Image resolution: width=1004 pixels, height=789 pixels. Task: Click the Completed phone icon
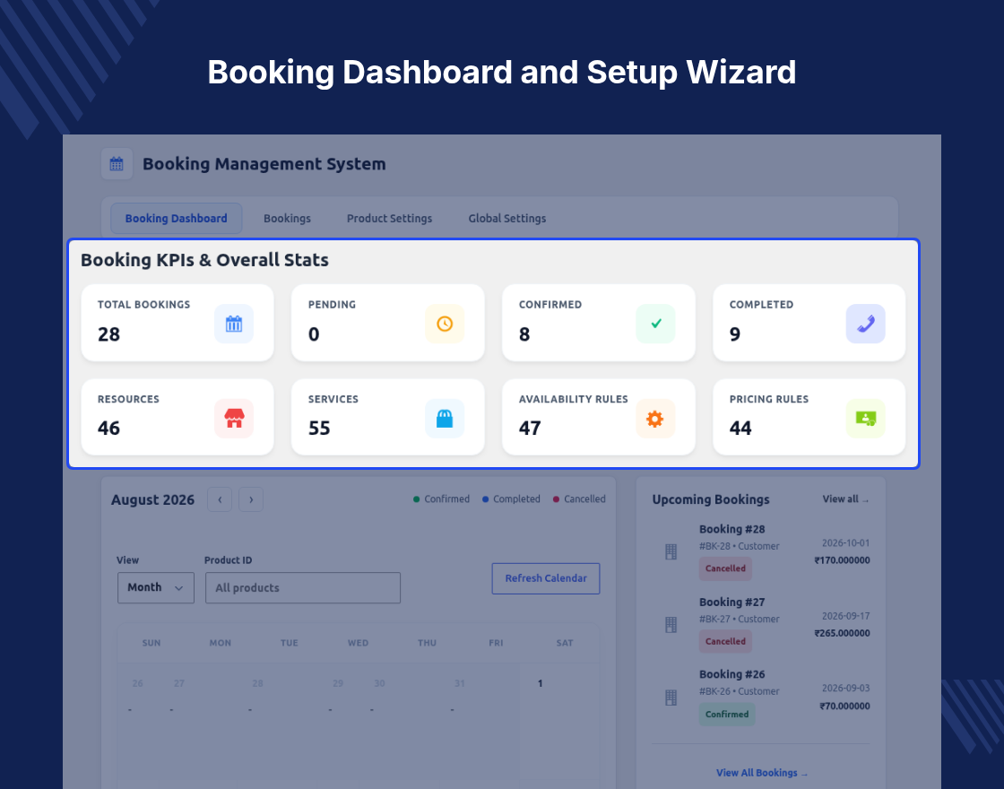pos(866,324)
